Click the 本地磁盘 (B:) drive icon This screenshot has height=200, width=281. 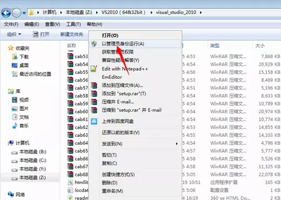(x=15, y=152)
